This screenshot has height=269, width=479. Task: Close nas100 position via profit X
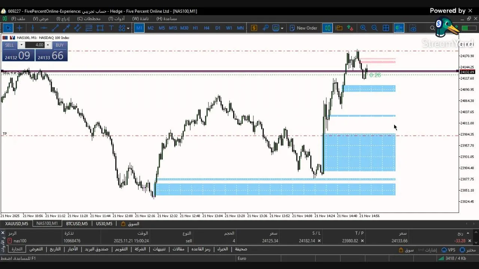(x=470, y=241)
